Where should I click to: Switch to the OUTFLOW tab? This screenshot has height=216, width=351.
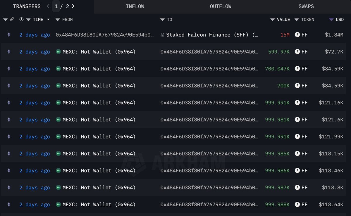(x=221, y=6)
